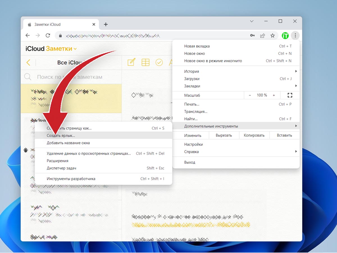Select Добавить название окна
Viewport: 337px width, 253px height.
(x=103, y=143)
